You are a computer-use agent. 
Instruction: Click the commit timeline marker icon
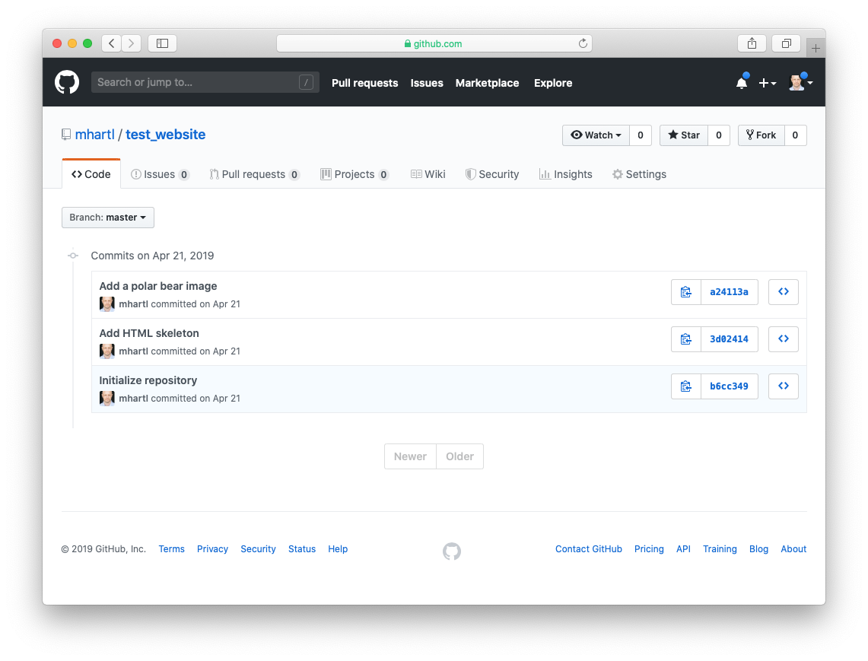(72, 256)
